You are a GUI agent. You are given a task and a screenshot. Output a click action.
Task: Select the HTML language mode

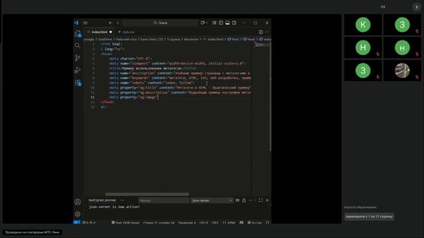(229, 223)
